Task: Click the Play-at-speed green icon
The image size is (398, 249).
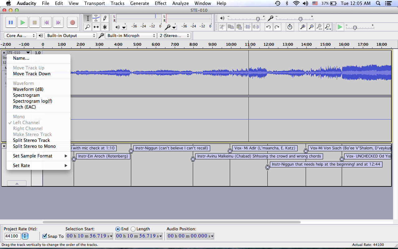Action: [340, 27]
